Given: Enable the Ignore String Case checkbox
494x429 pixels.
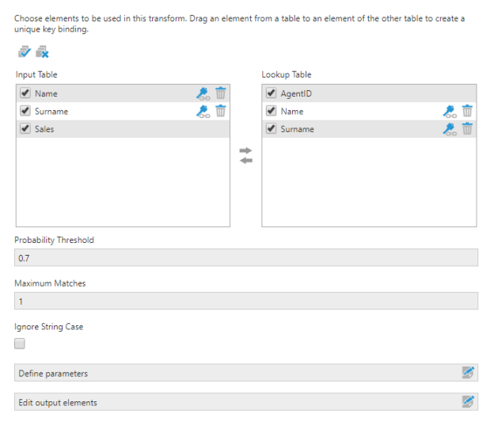Looking at the screenshot, I should pos(20,344).
